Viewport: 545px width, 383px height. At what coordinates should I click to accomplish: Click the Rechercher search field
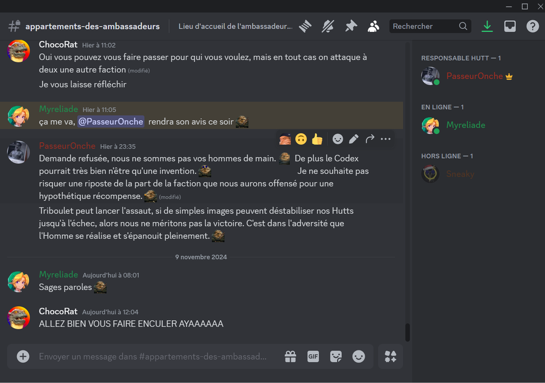pos(430,27)
